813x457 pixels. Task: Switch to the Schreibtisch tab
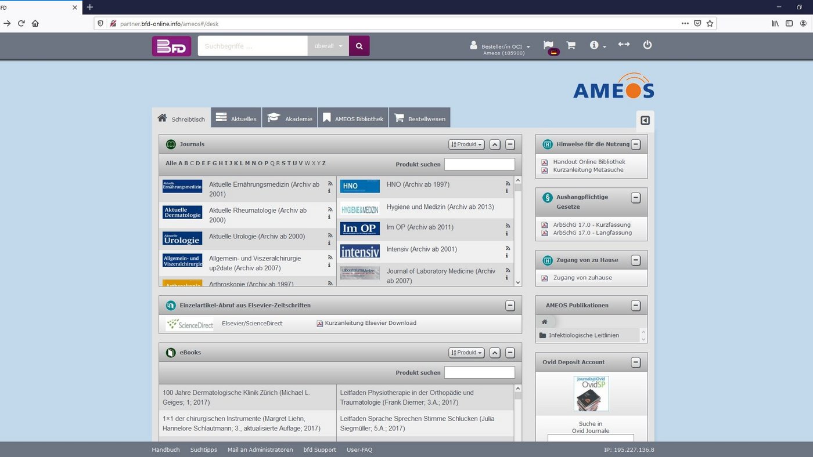point(181,118)
